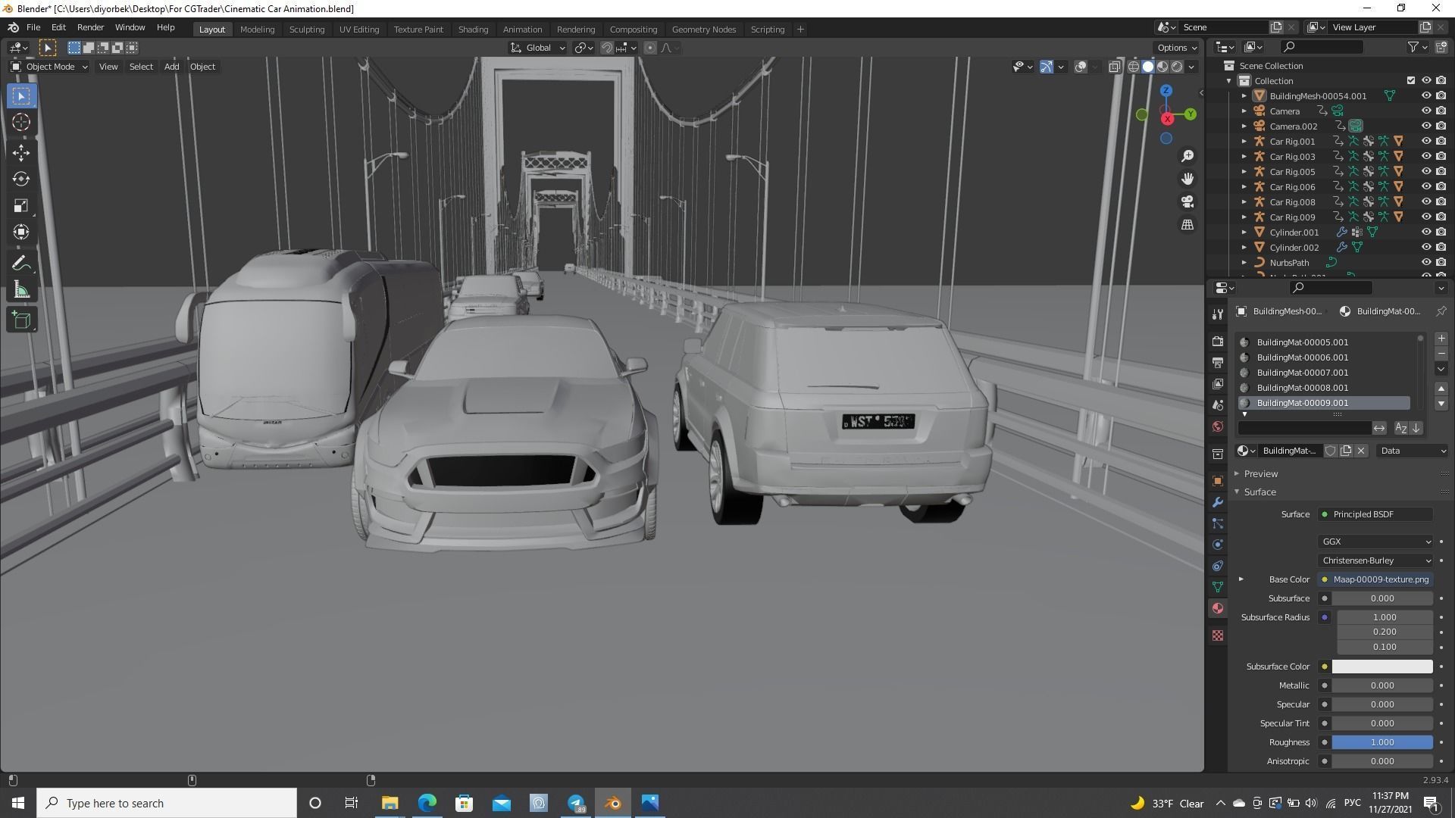This screenshot has width=1455, height=818.
Task: Uncheck the Collection exclude checkbox
Action: 1410,81
